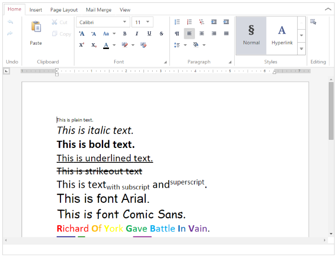Select Justify alignment button
This screenshot has width=336, height=257.
coord(226,34)
